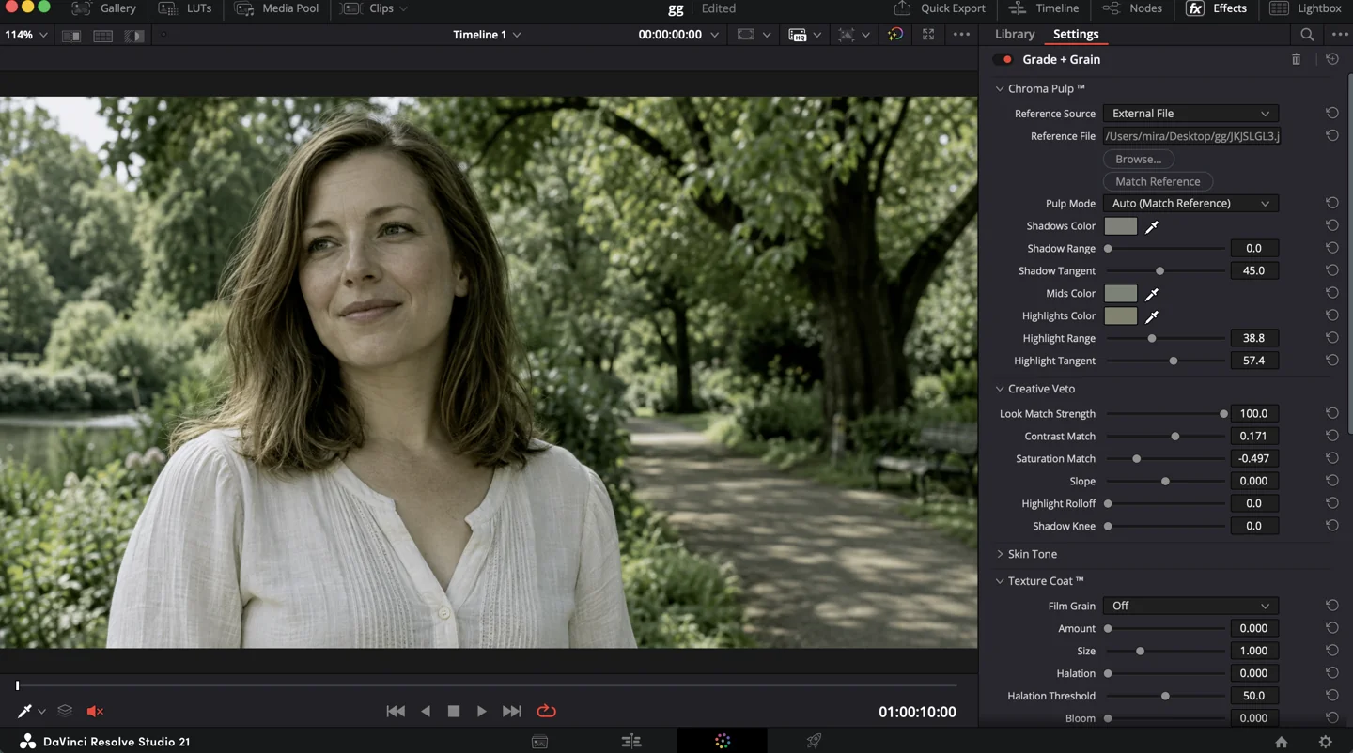Click the Highlight Range slider handle
This screenshot has height=753, width=1353.
[1152, 338]
